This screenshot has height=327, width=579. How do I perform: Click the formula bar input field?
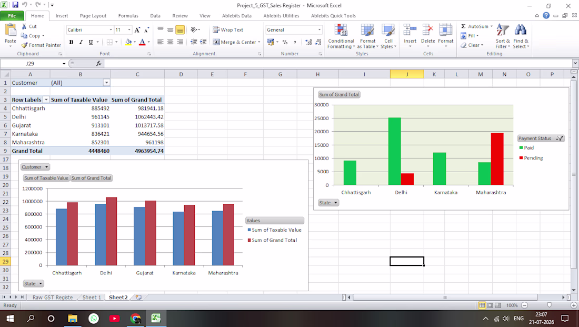click(338, 64)
